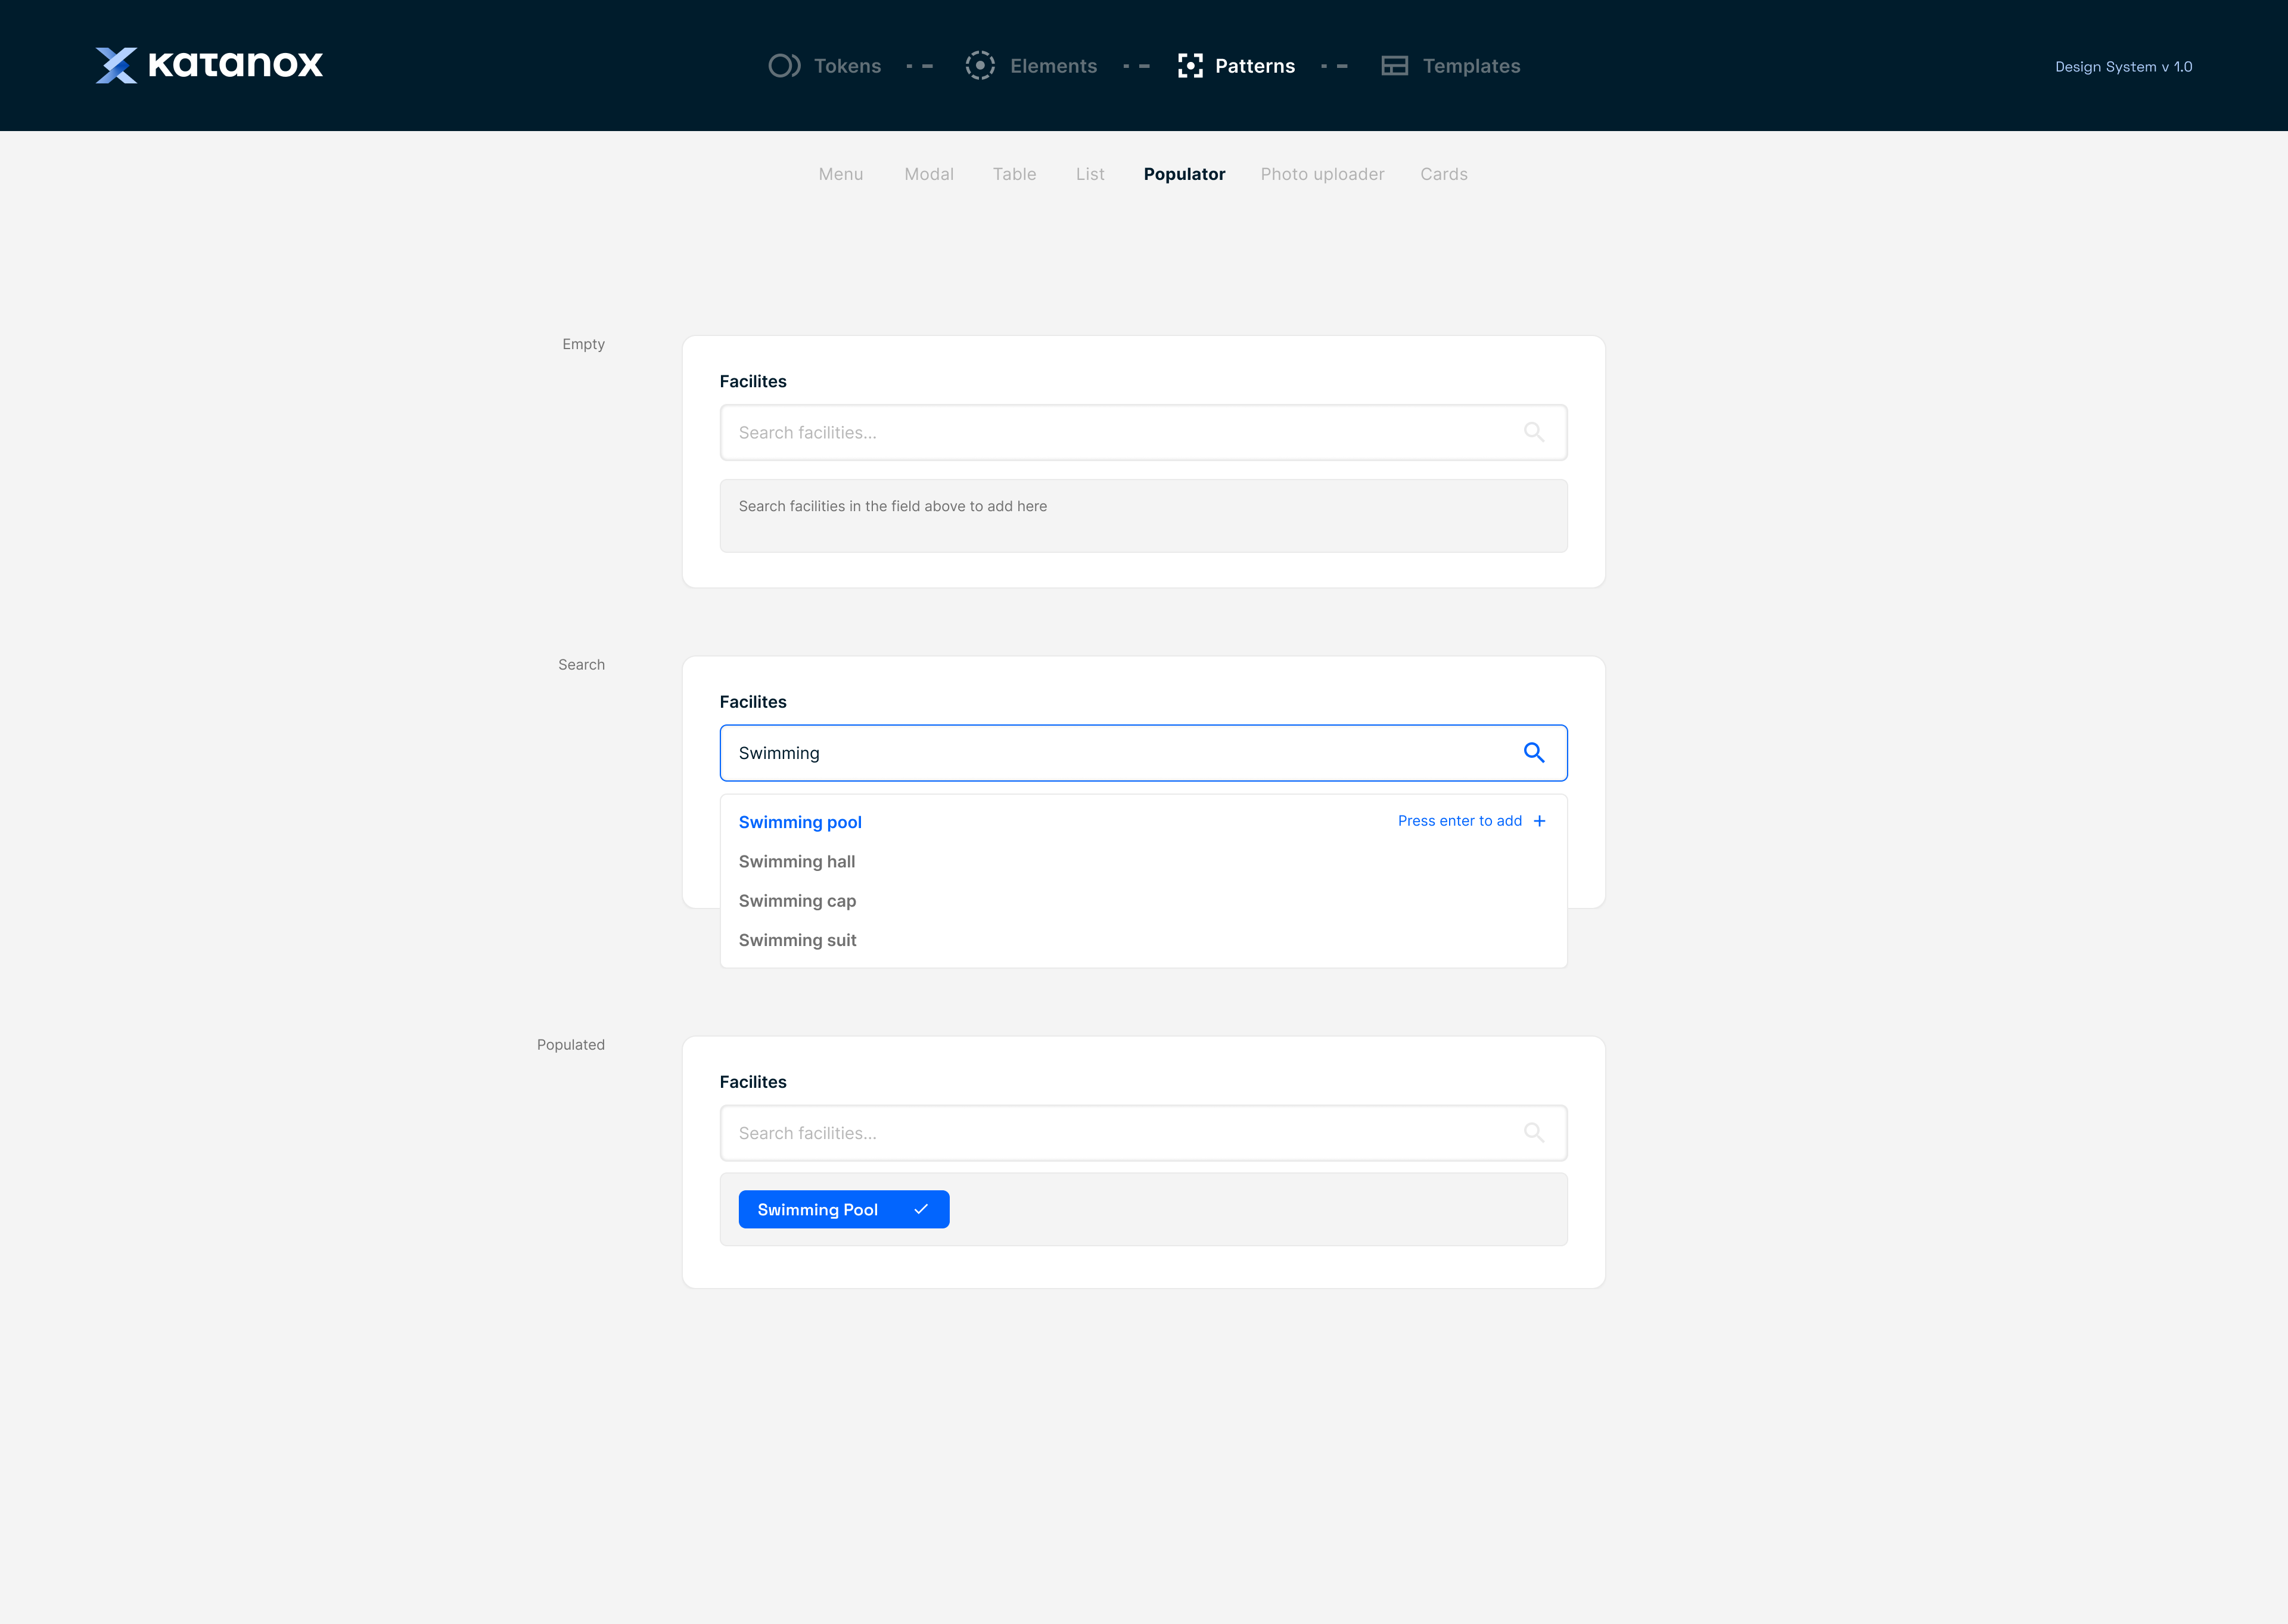Click the Design System v 1.0 text

pyautogui.click(x=2123, y=67)
